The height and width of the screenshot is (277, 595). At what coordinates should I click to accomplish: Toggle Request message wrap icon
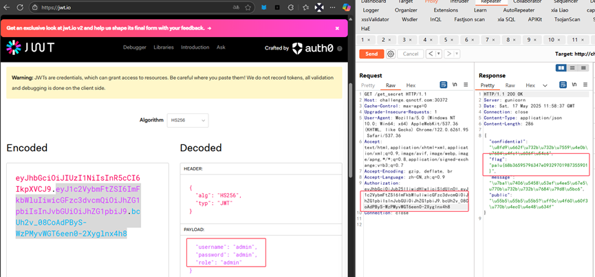click(x=444, y=85)
